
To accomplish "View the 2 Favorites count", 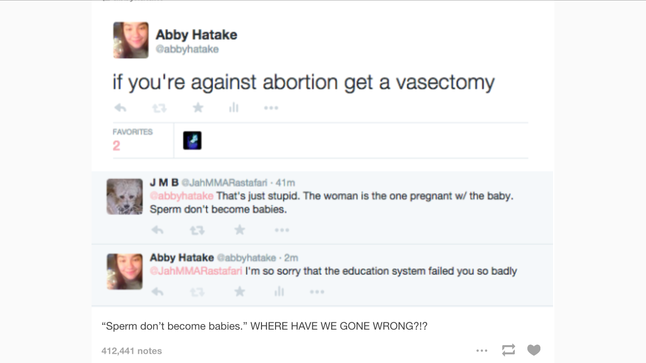I will (x=116, y=146).
